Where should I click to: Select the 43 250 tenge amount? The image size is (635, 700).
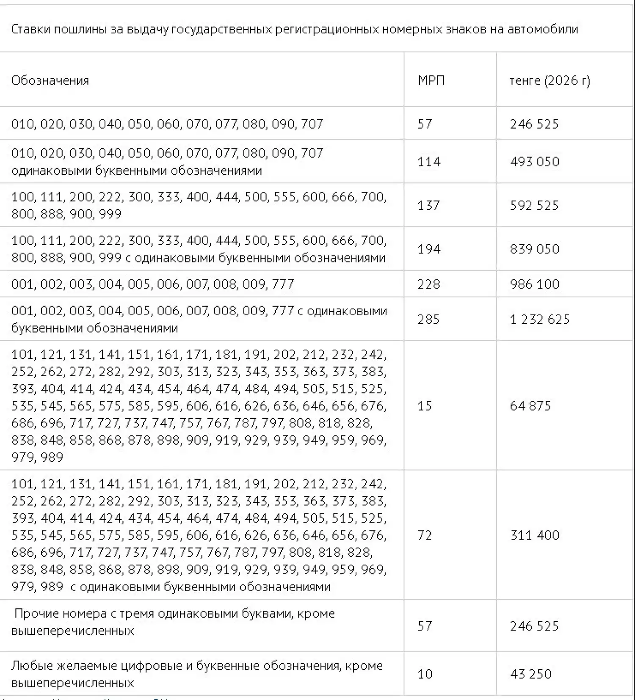[x=530, y=674]
